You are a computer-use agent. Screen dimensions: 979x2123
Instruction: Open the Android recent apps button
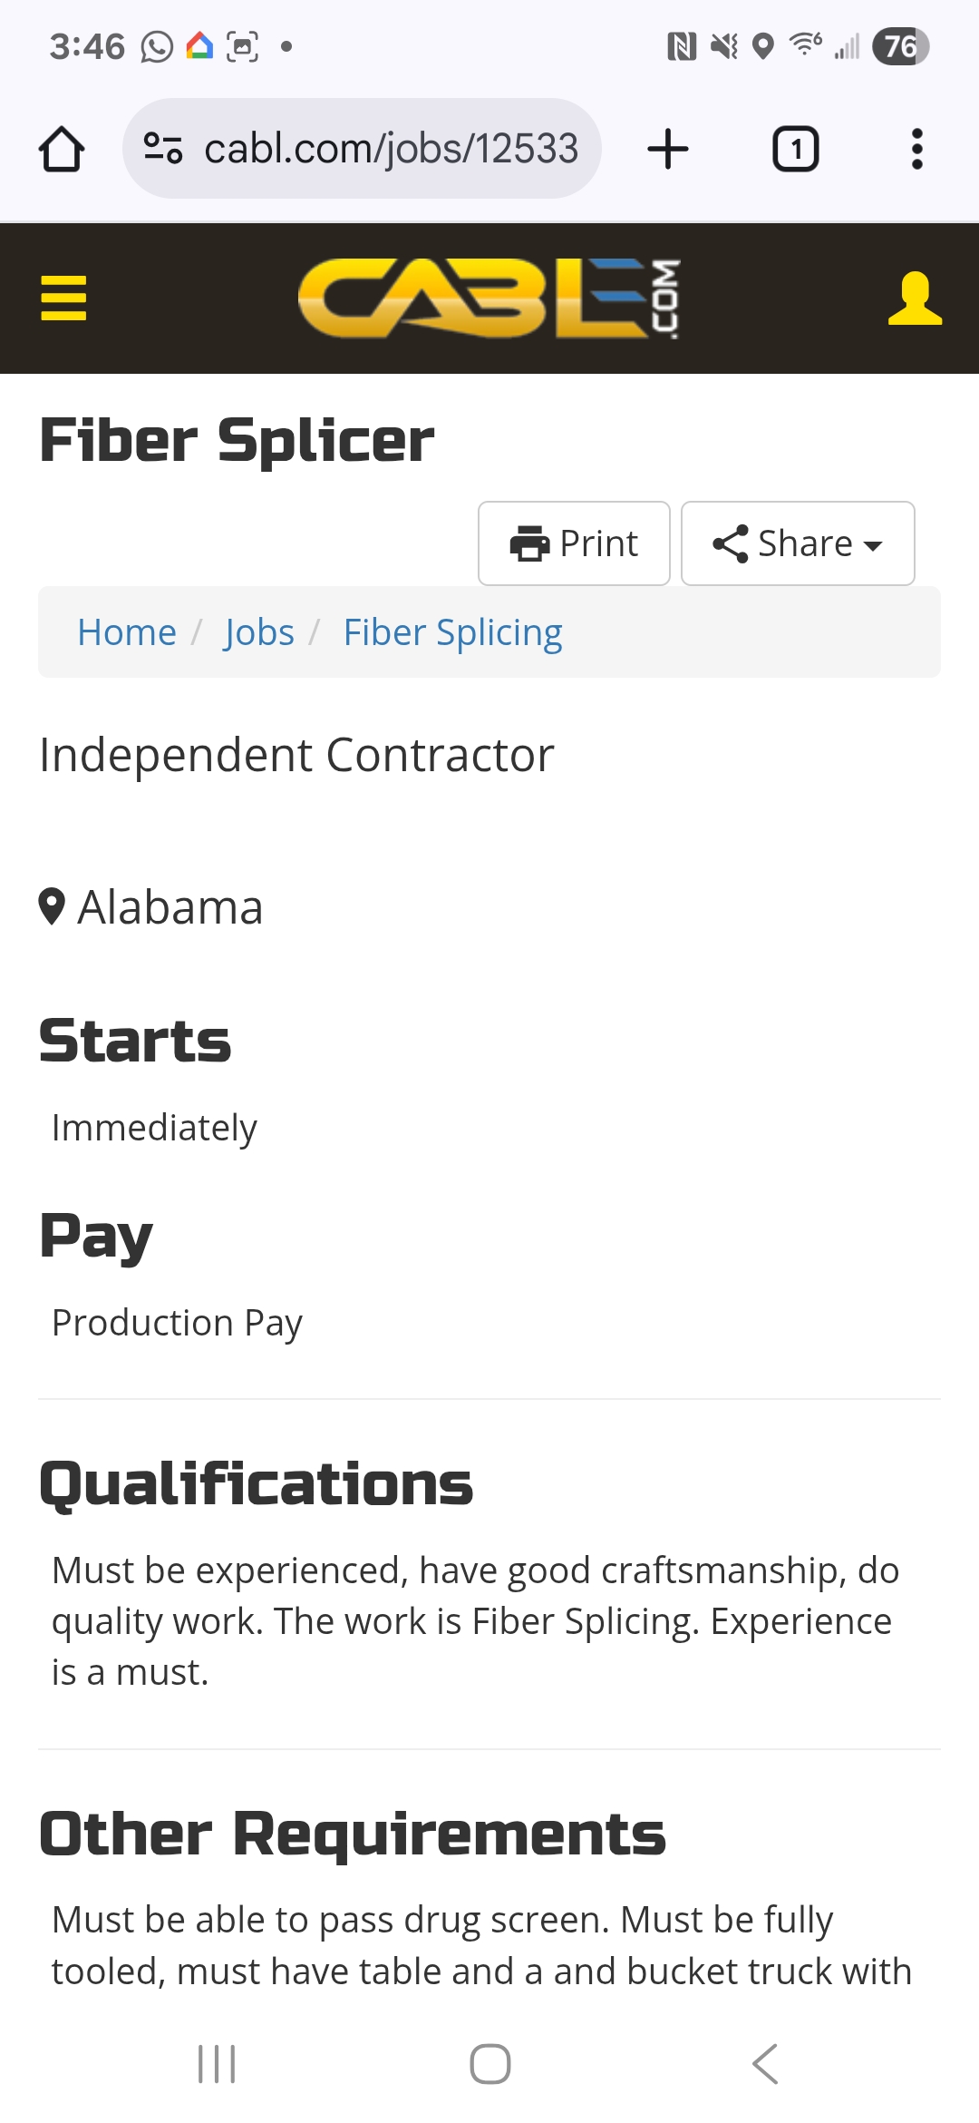pyautogui.click(x=217, y=2064)
